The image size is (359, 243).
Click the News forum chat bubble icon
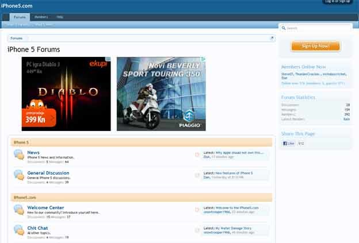(x=18, y=155)
